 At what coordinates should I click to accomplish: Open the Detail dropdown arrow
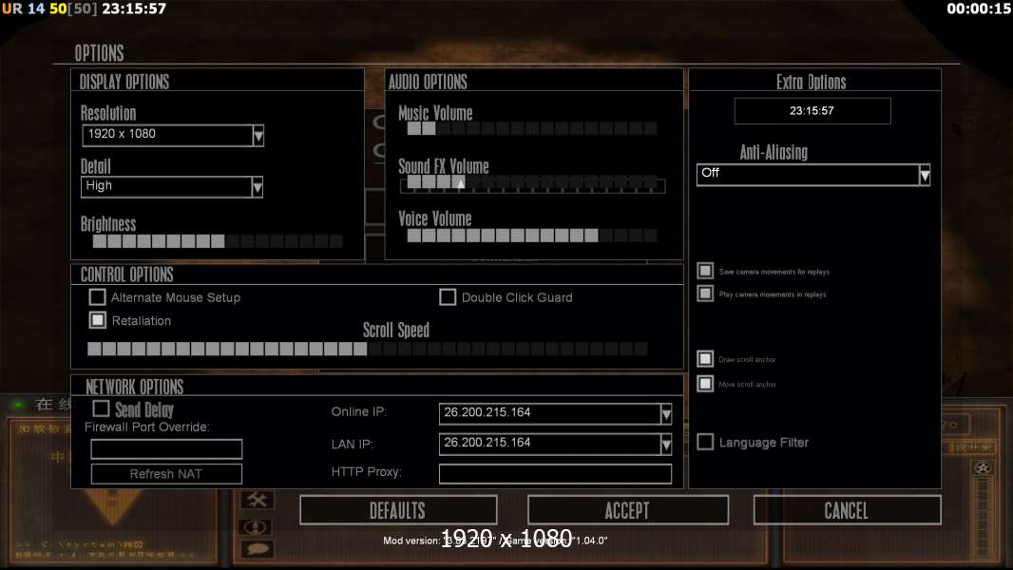(258, 187)
